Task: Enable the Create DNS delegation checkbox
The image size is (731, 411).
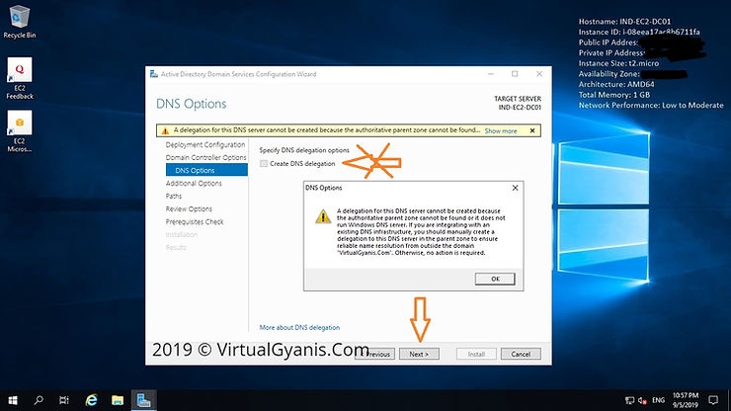Action: point(264,163)
